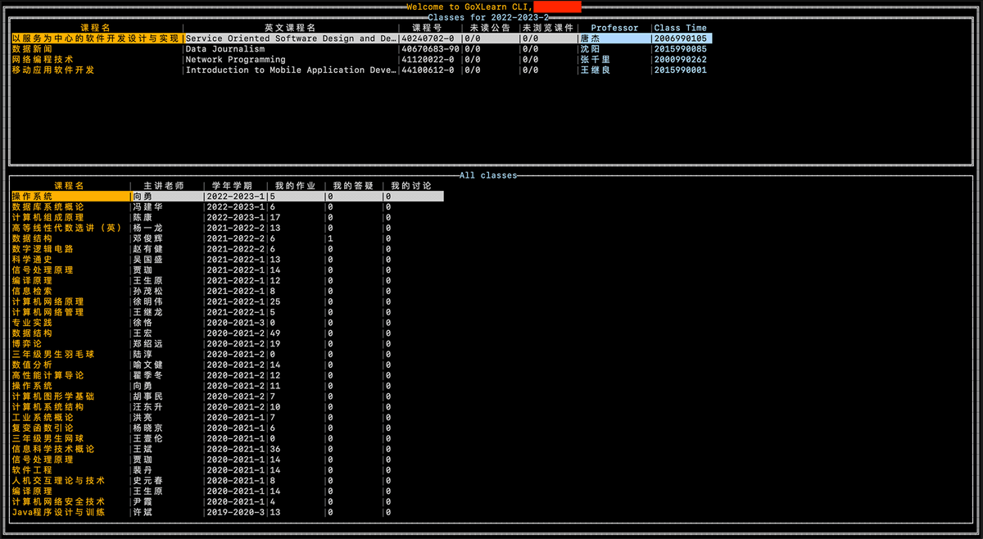The width and height of the screenshot is (983, 539).
Task: Select the 博弈论 course
Action: point(27,344)
